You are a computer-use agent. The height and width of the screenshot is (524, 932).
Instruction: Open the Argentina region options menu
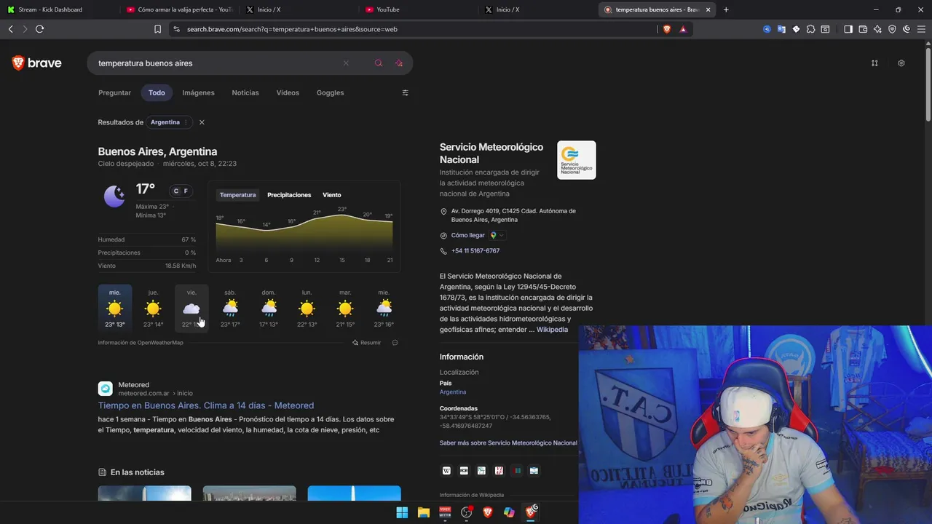(186, 122)
